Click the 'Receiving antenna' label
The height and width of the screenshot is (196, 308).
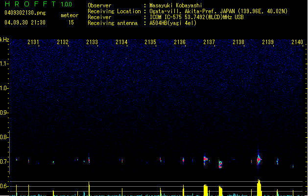click(x=113, y=23)
